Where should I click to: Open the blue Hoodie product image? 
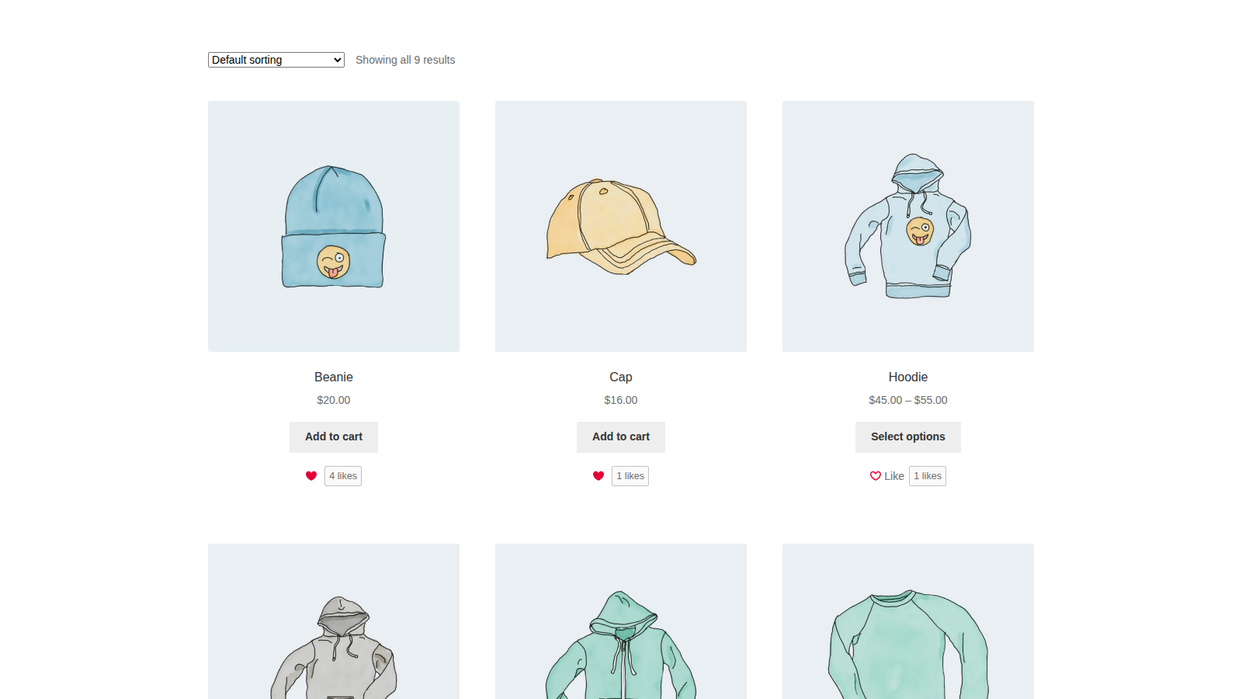[908, 226]
